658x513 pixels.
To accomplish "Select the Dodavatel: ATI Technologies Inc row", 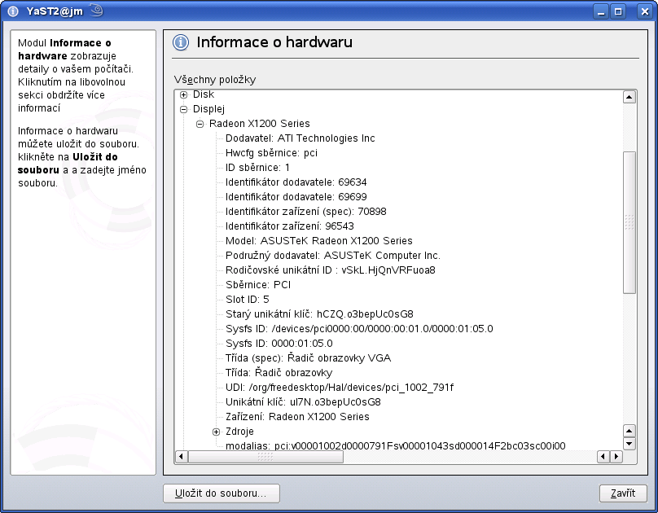I will click(300, 138).
